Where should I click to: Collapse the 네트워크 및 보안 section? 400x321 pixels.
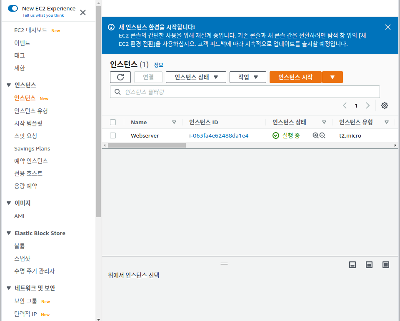[9, 288]
